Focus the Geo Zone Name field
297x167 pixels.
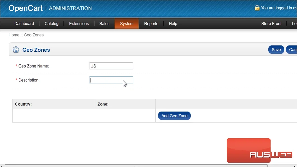tap(111, 66)
